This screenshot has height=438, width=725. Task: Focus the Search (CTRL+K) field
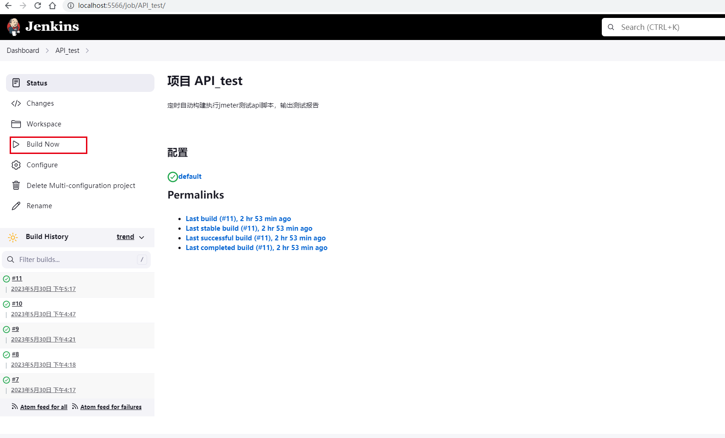click(663, 27)
